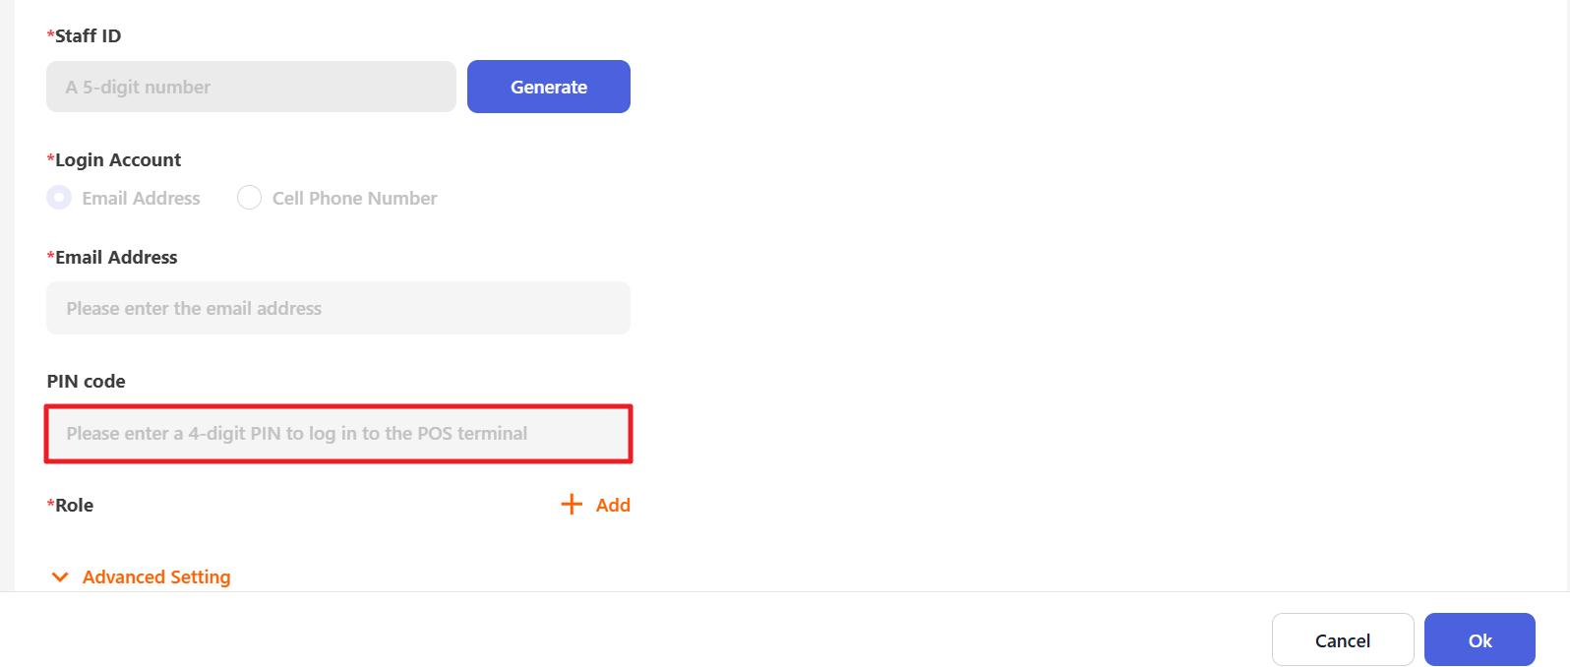The width and height of the screenshot is (1570, 667).
Task: Click the Staff ID field label
Action: [x=88, y=36]
